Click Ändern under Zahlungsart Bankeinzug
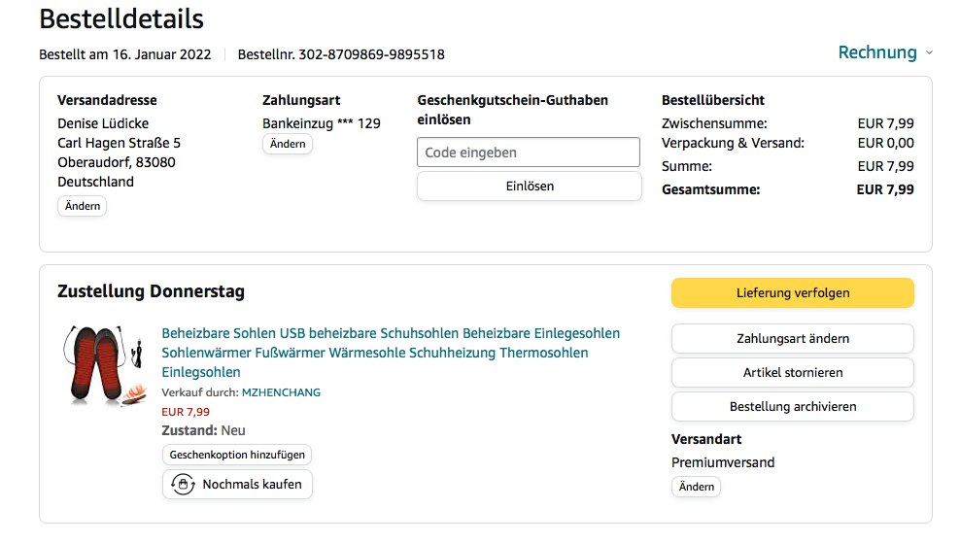The width and height of the screenshot is (960, 543). click(x=288, y=144)
